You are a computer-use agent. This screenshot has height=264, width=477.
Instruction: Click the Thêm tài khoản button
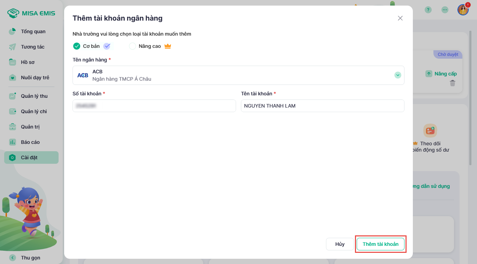point(380,244)
